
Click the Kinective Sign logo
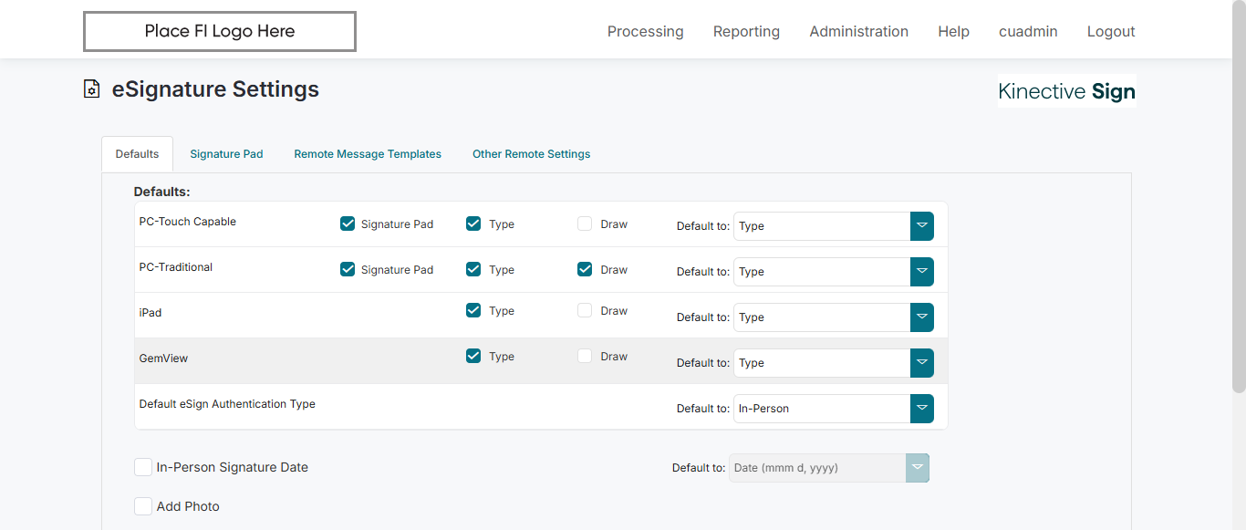pyautogui.click(x=1066, y=91)
